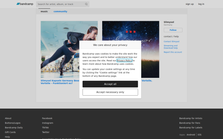Open Bandcamp for Artists link
Image resolution: width=223 pixels, height=139 pixels.
tap(191, 118)
